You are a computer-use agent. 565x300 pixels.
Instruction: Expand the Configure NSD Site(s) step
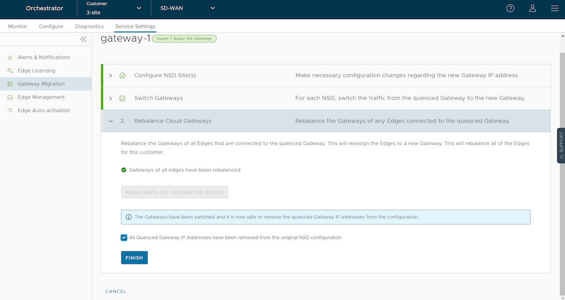[110, 75]
